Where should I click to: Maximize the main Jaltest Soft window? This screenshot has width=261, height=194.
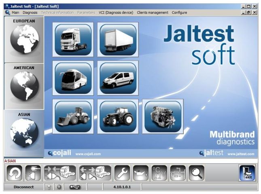click(x=249, y=6)
